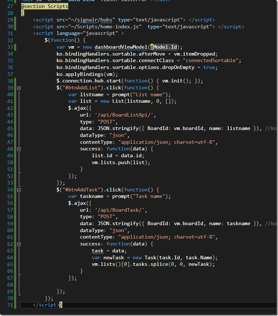Collapse the btnAddTask click function on line 54
Viewport: 278px width, 316px height.
[x=19, y=190]
